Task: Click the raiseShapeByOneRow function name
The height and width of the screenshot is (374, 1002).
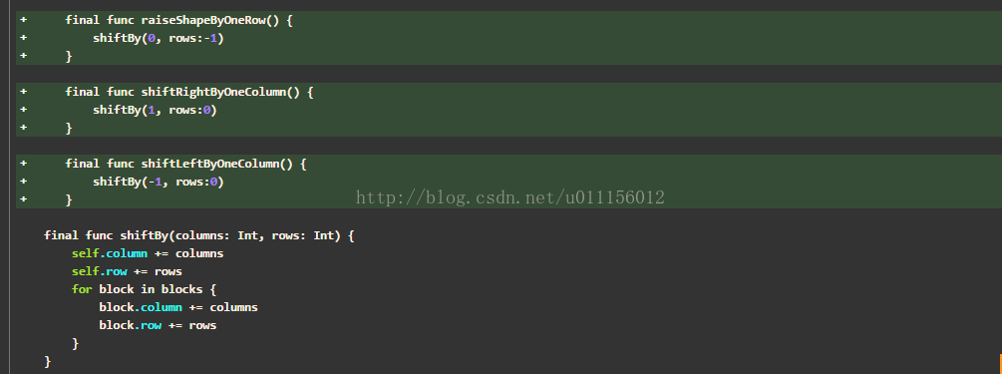Action: tap(203, 21)
